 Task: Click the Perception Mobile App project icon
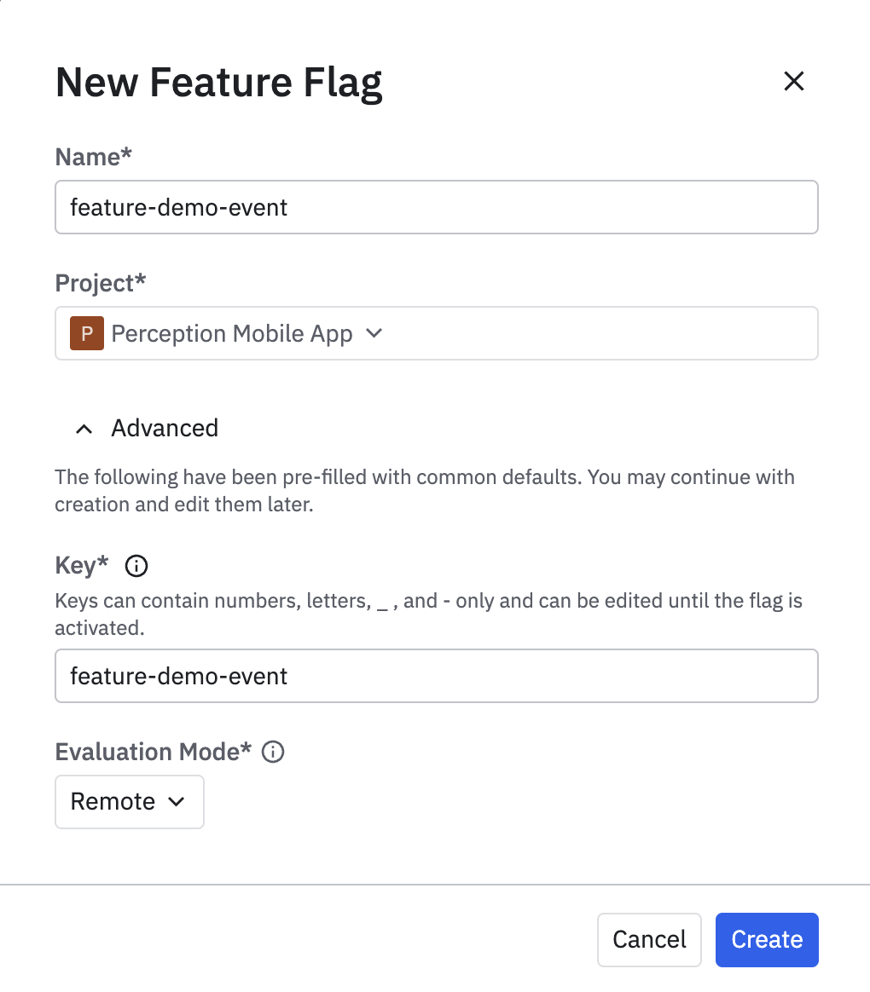tap(86, 333)
